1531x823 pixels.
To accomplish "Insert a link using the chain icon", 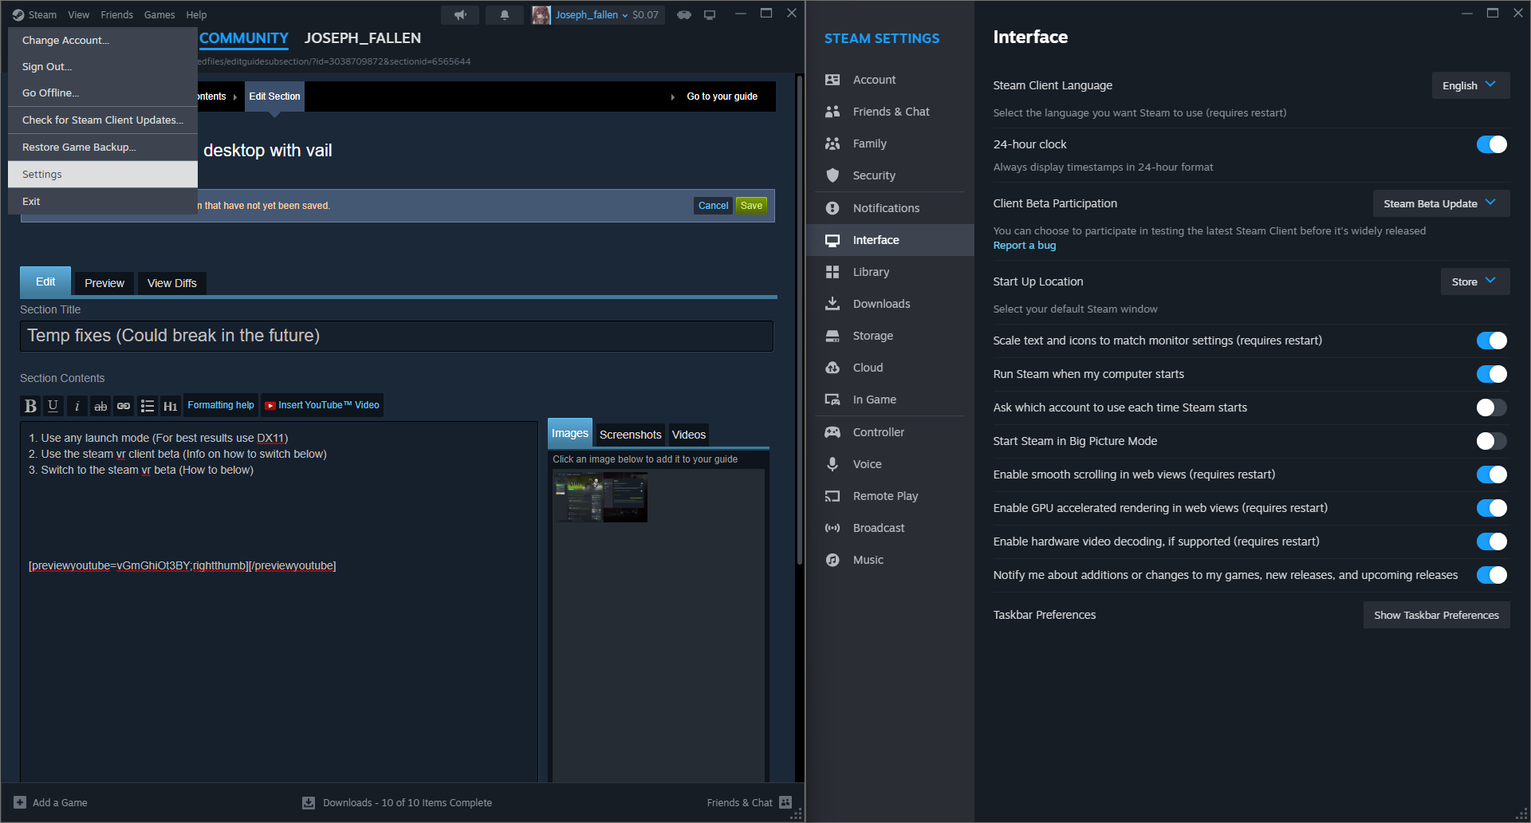I will [x=124, y=406].
